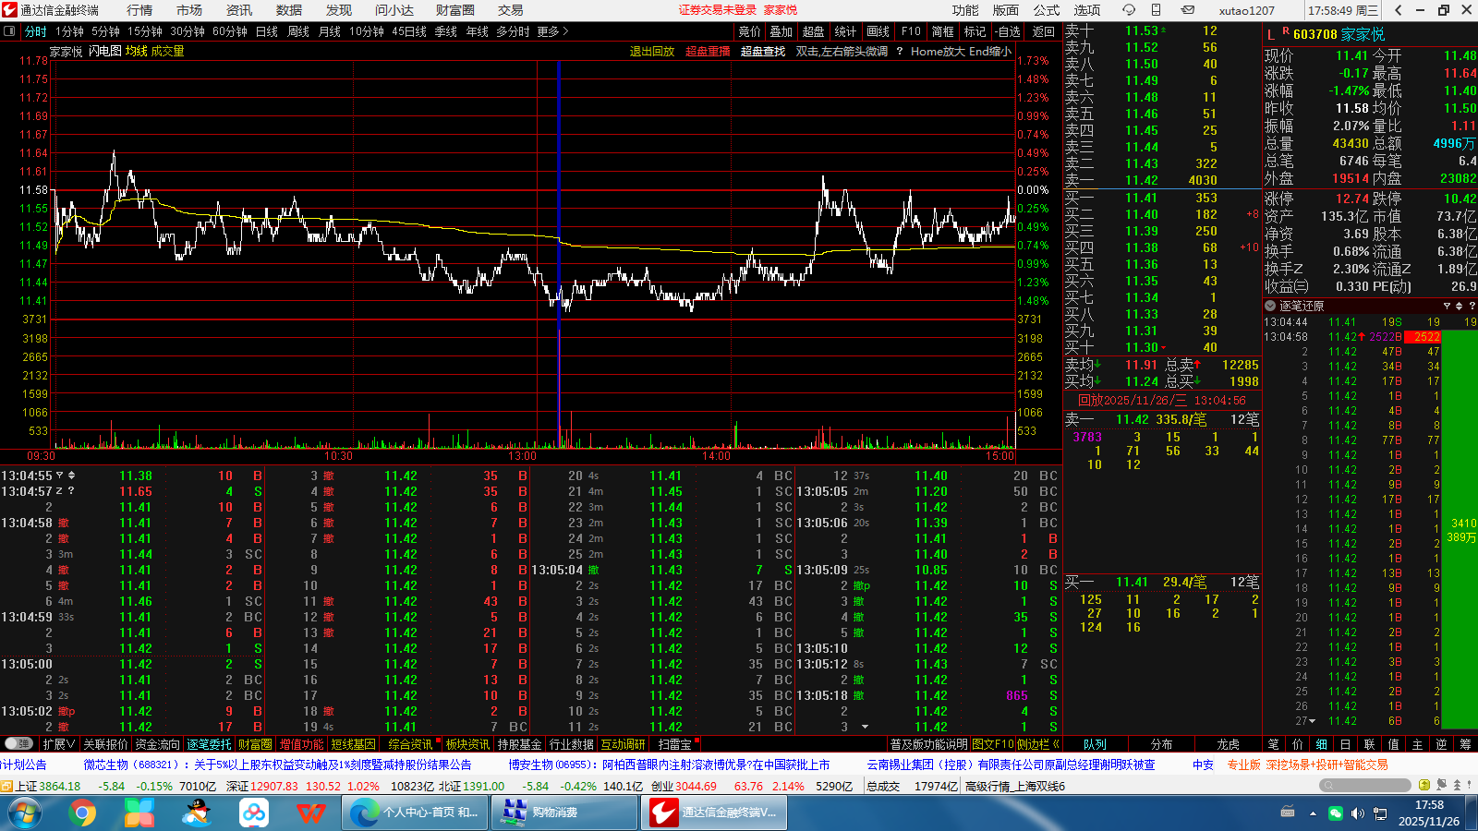Click the search magnifier in status bar
The height and width of the screenshot is (831, 1478).
click(1328, 786)
